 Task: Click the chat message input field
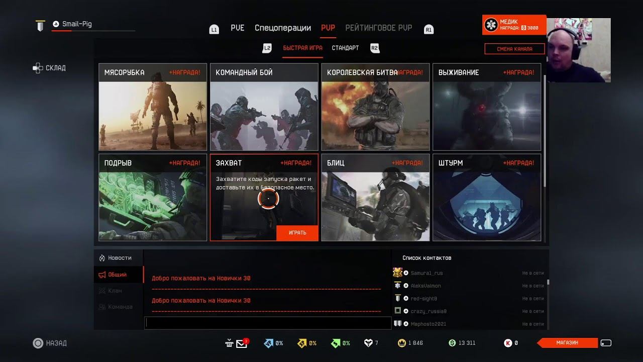[268, 323]
